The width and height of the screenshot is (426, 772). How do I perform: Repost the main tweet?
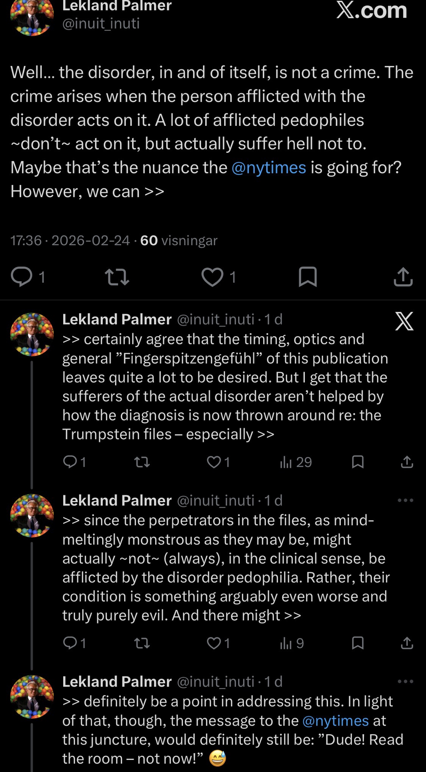coord(117,277)
